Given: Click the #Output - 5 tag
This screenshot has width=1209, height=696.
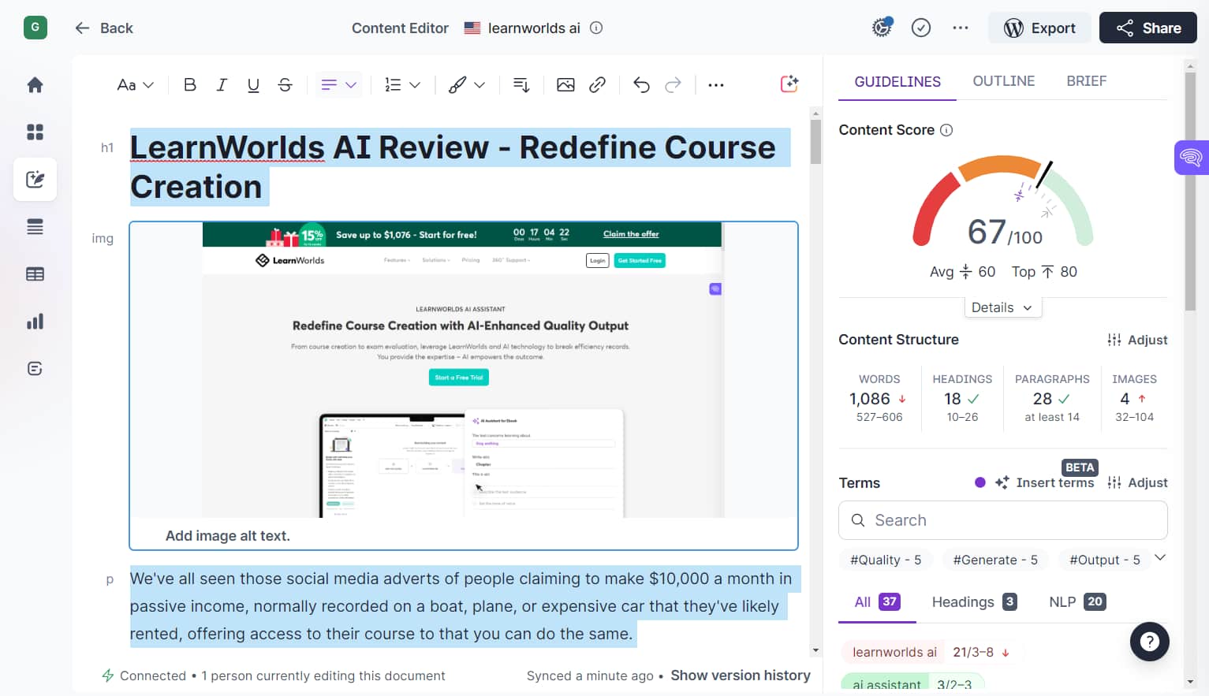Looking at the screenshot, I should click(1104, 560).
